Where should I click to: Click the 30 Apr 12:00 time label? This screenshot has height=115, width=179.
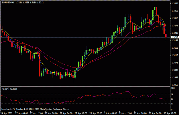(x=170, y=113)
